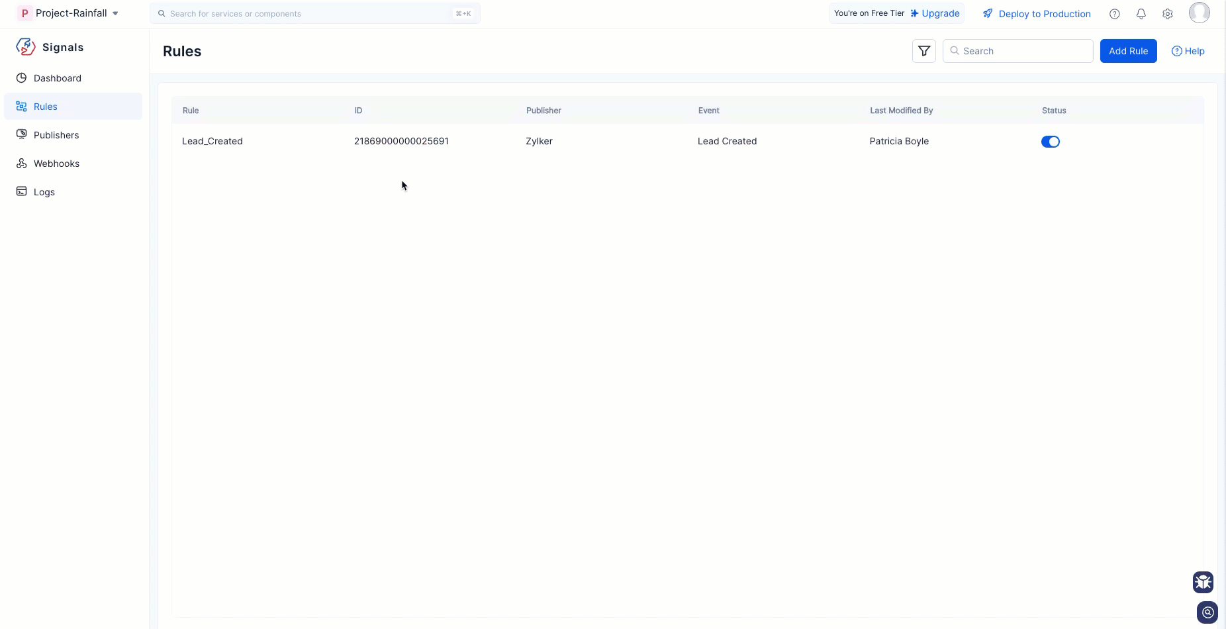Click the Project-Rainfall P badge icon

click(x=24, y=13)
